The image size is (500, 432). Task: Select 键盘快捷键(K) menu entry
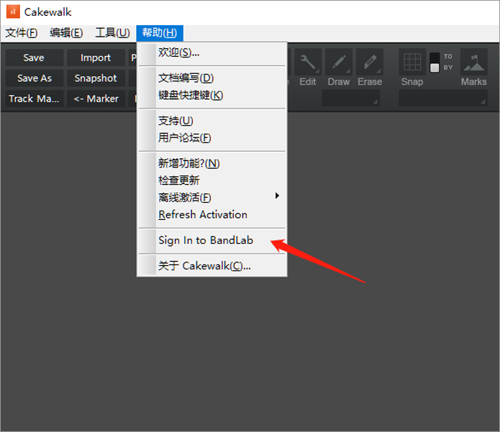[x=212, y=95]
